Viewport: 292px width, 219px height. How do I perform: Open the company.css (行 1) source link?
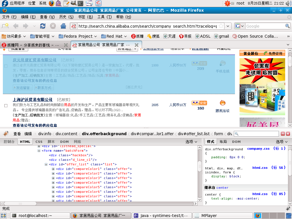(x=266, y=148)
